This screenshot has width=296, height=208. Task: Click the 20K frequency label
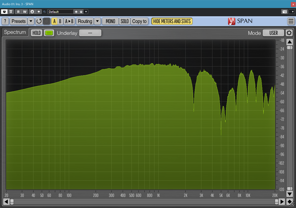(275, 195)
